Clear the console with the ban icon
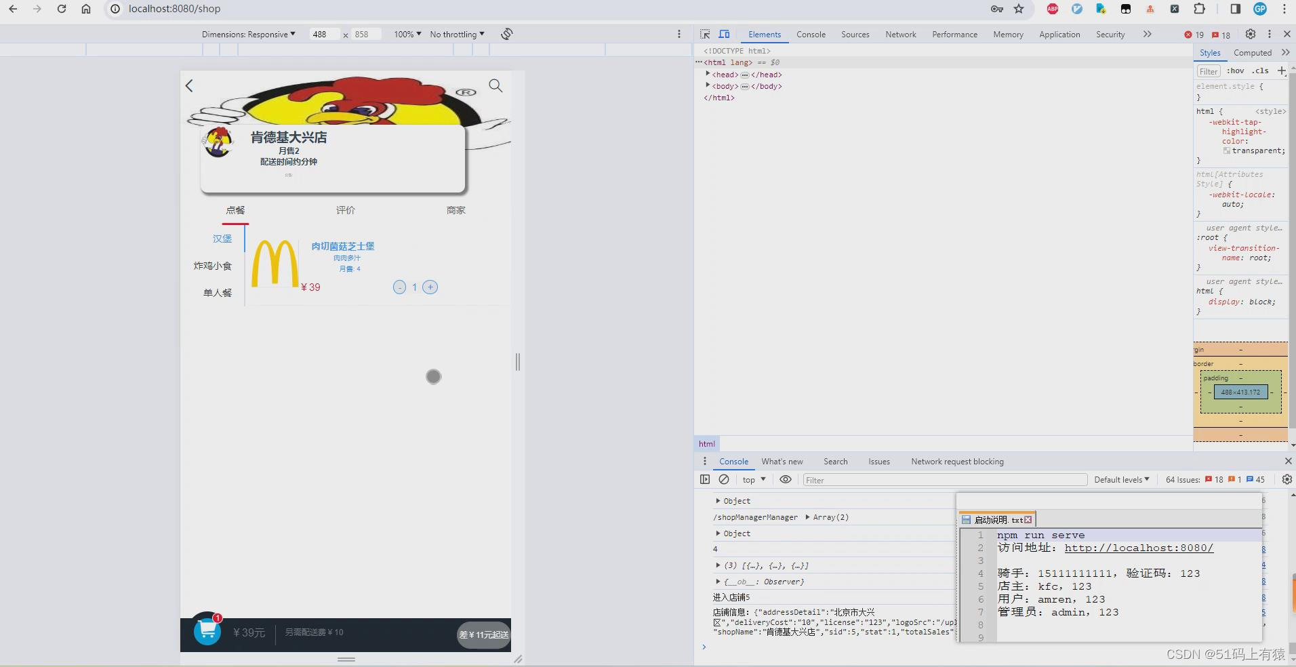The image size is (1296, 667). (724, 479)
